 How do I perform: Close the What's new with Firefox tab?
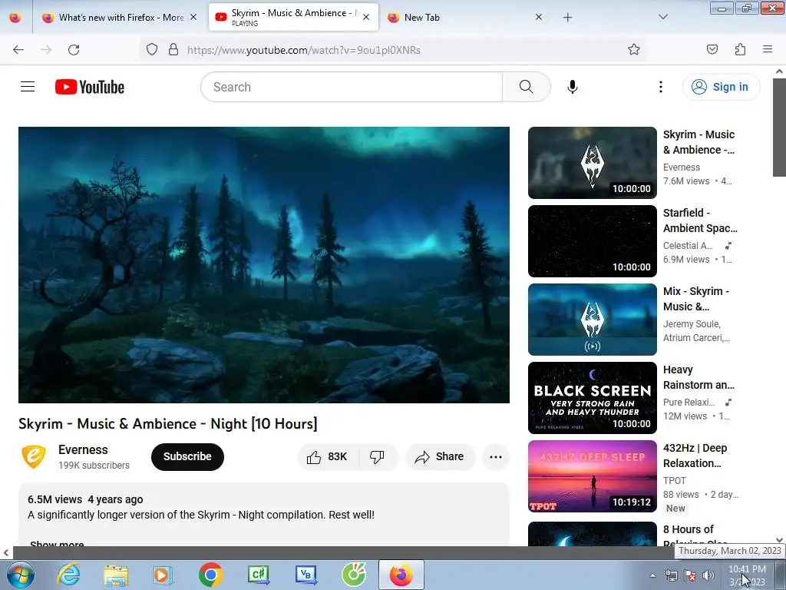coord(193,17)
